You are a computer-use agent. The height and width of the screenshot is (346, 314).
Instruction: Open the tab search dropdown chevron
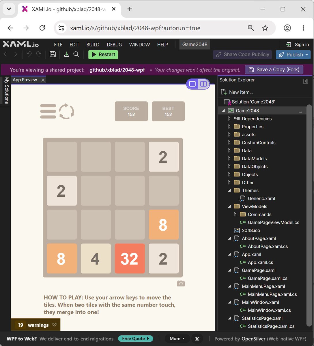point(9,9)
